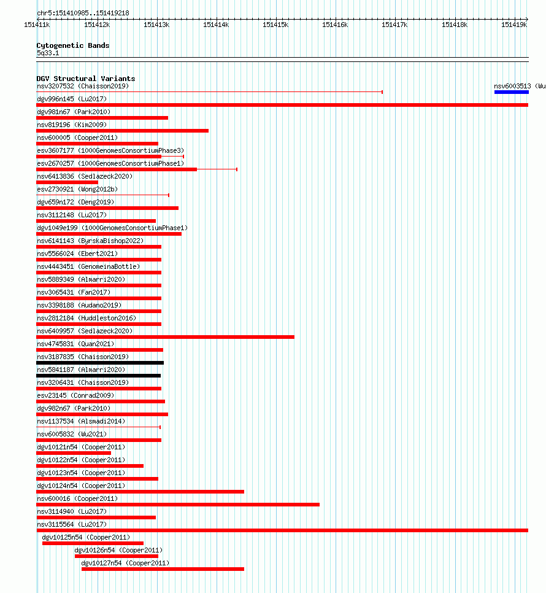
Task: Click the red bar under dgv10127n54
Action: (x=163, y=569)
